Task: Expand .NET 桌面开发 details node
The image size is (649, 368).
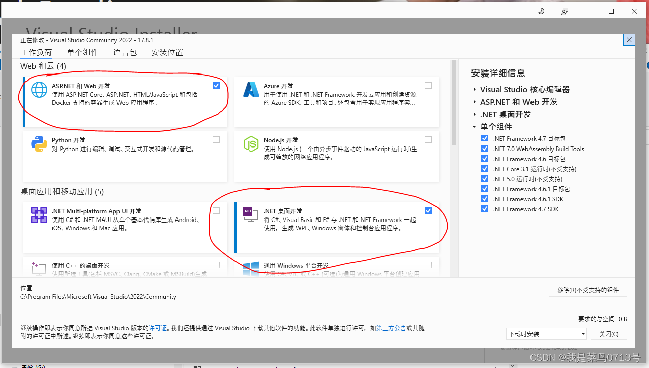Action: tap(475, 114)
